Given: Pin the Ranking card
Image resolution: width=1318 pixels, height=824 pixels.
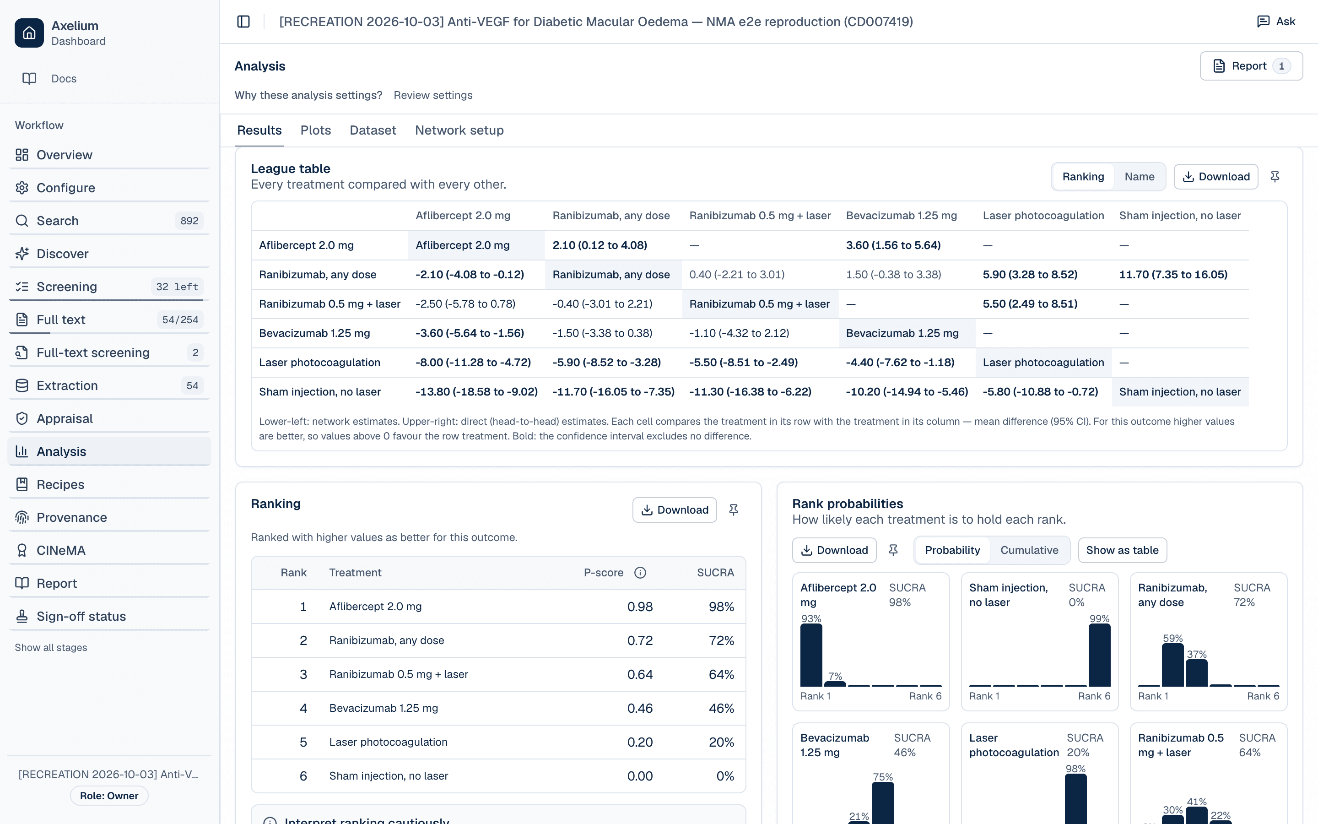Looking at the screenshot, I should click(734, 510).
